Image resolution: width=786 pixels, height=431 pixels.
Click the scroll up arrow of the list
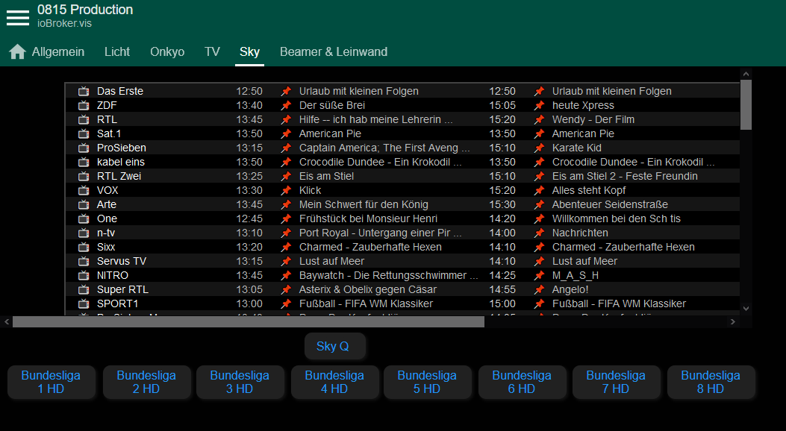pyautogui.click(x=746, y=74)
